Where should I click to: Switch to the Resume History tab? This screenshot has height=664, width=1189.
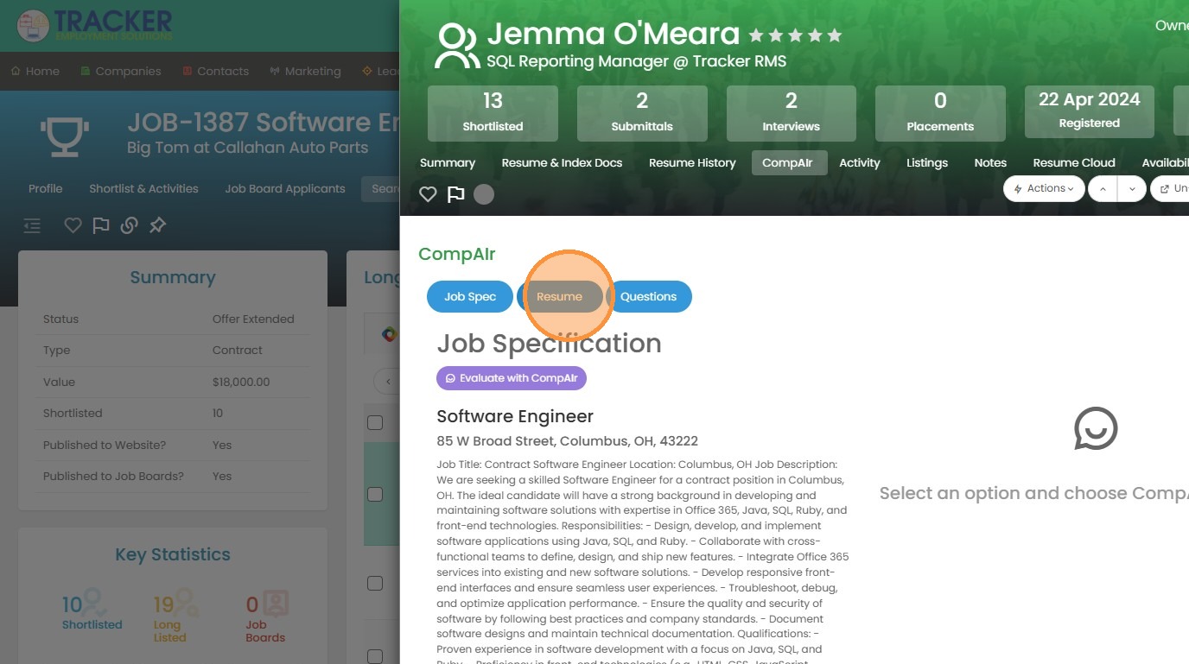(692, 162)
